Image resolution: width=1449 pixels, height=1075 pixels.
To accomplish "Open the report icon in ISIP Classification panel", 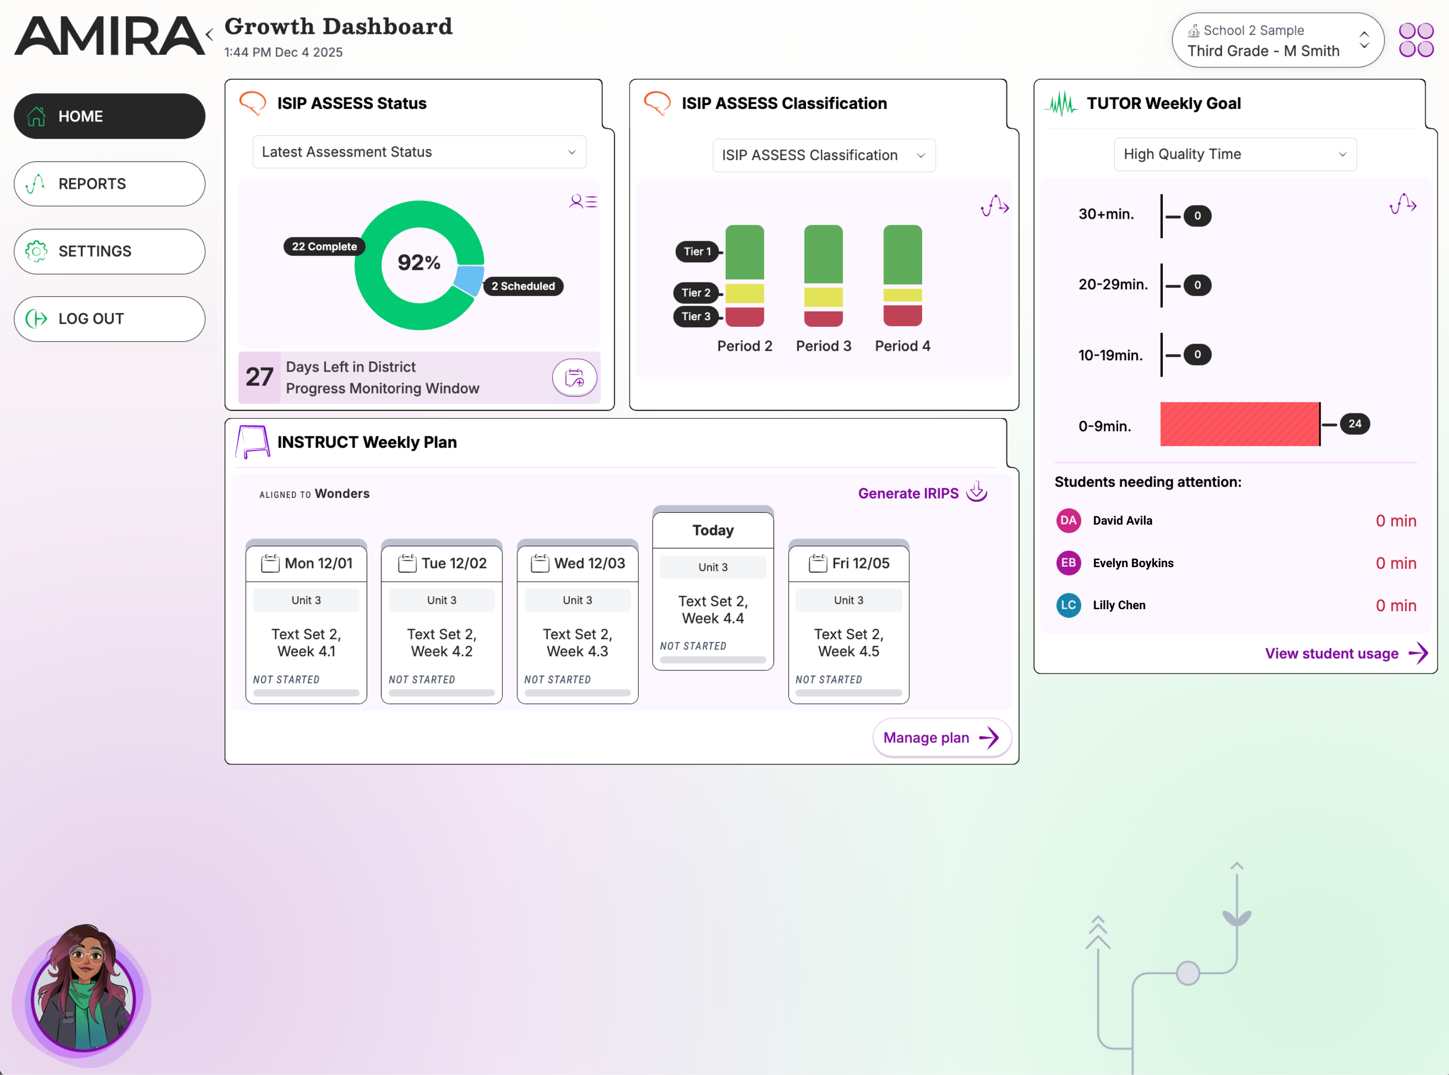I will click(995, 206).
